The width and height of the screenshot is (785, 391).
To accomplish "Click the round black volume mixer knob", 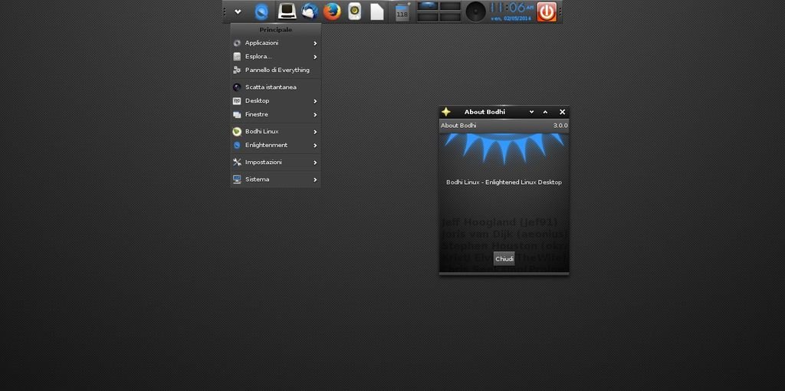I will point(475,11).
